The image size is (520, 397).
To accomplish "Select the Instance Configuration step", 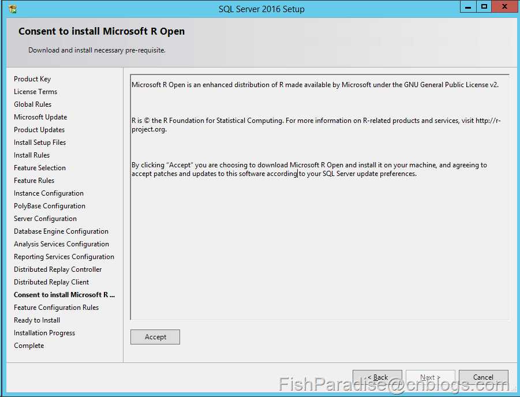I will [x=48, y=193].
